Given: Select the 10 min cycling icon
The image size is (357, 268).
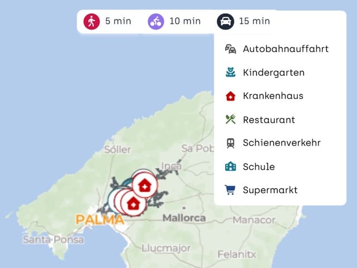Looking at the screenshot, I should [x=156, y=21].
